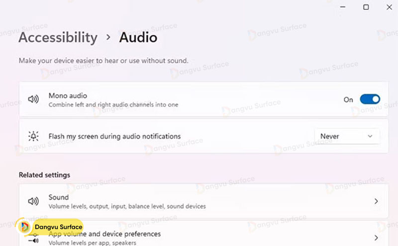Click the Dangvu Surface logo badge
This screenshot has width=398, height=246.
pyautogui.click(x=50, y=227)
